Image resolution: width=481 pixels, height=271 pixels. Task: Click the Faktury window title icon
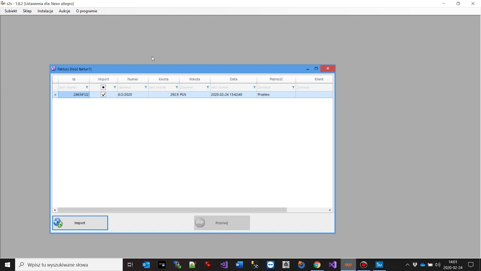click(54, 69)
